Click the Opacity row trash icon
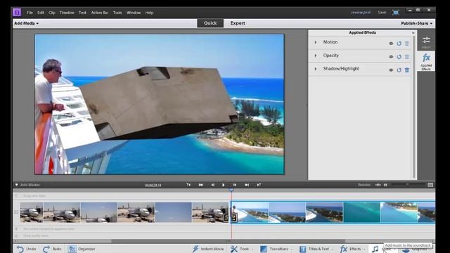Image resolution: width=450 pixels, height=253 pixels. tap(407, 56)
